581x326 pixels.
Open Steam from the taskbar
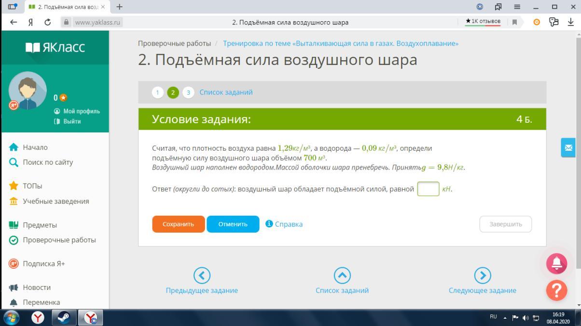[64, 318]
